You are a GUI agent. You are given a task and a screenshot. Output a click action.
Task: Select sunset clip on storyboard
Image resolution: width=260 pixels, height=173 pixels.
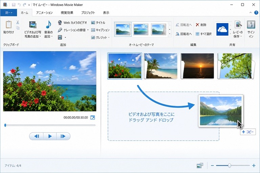pos(197,66)
